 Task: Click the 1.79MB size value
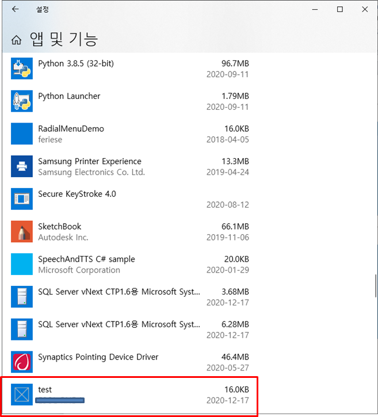point(235,96)
